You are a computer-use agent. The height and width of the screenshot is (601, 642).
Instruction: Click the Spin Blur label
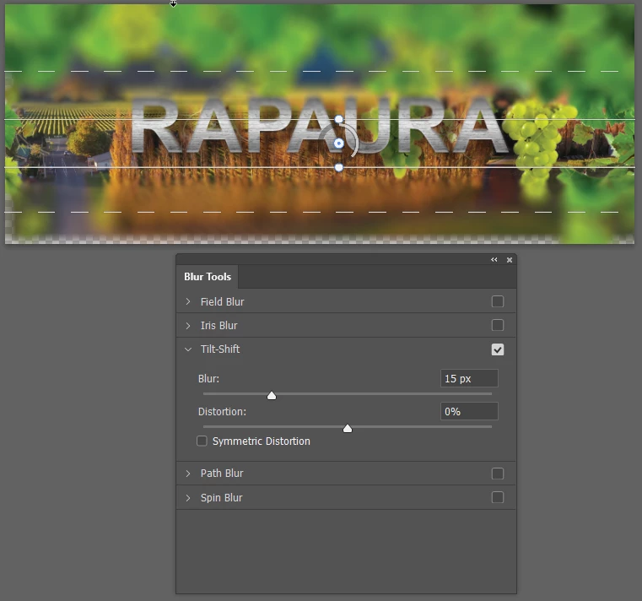tap(221, 498)
